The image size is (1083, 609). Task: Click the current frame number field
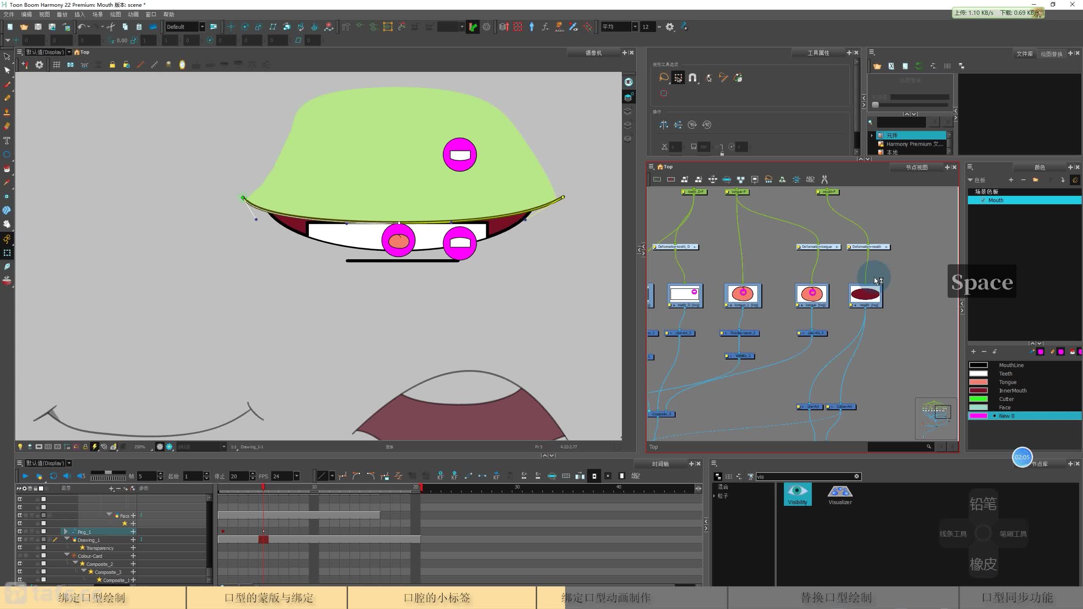(146, 476)
